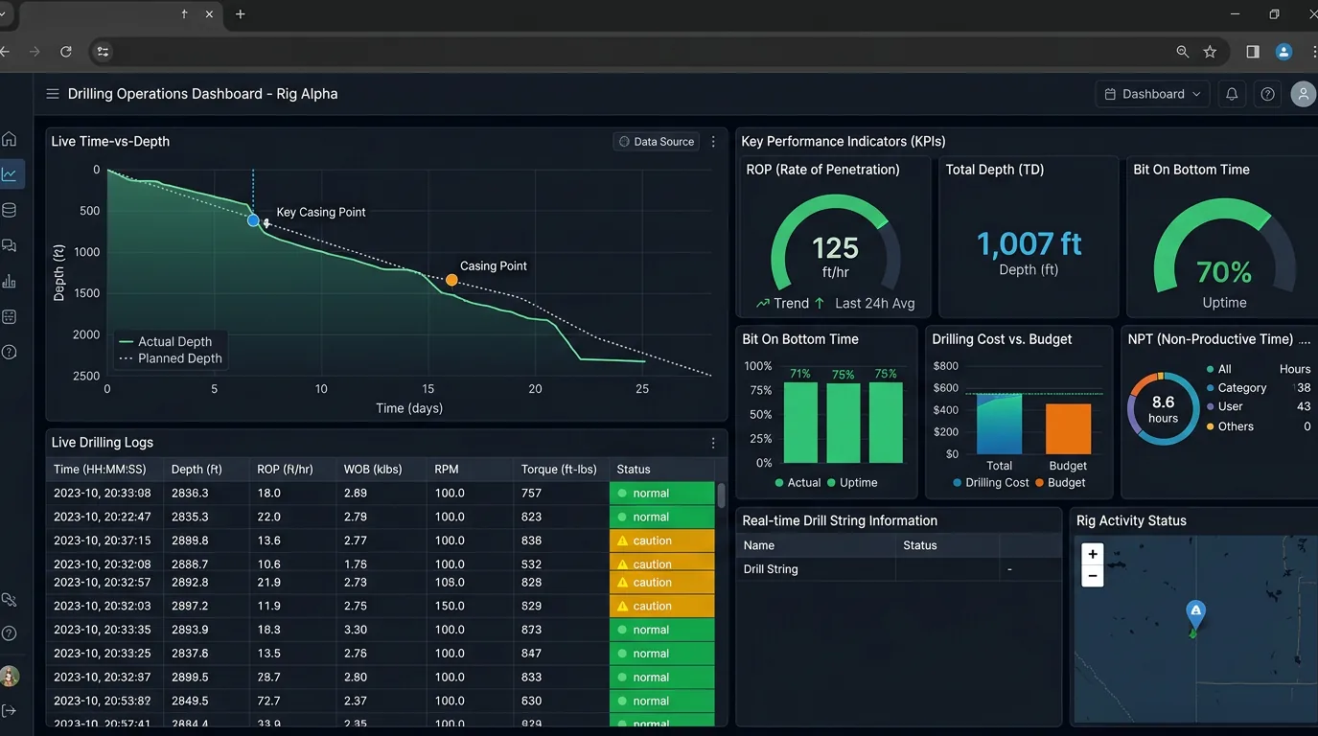Click the Data Source button
The height and width of the screenshot is (736, 1318).
tap(657, 142)
